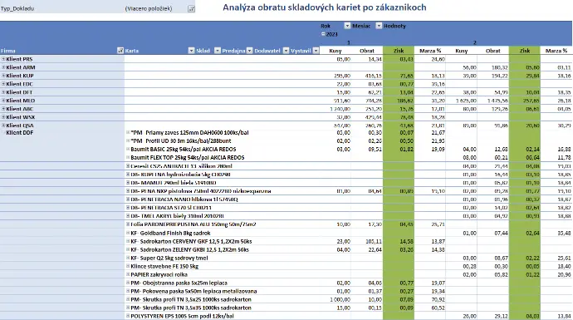Screen dimensions: 573x320
Task: Select the Zisk header under month 2
Action: point(525,51)
